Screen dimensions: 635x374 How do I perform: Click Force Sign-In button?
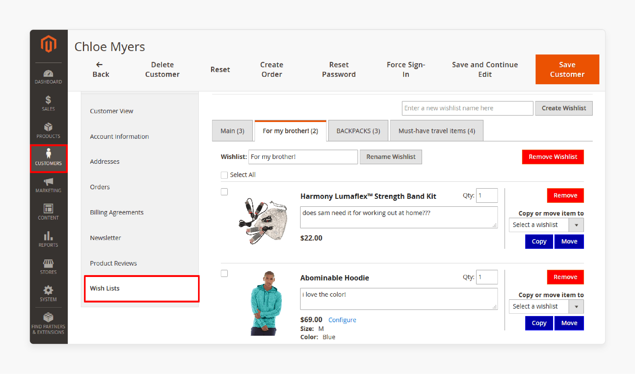coord(406,70)
